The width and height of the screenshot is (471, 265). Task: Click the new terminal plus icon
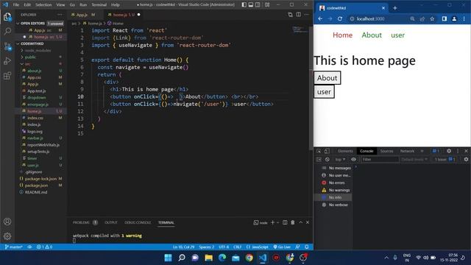pos(272,222)
